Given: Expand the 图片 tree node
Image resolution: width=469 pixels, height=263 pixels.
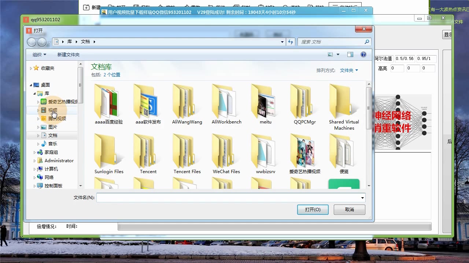Looking at the screenshot, I should (38, 127).
